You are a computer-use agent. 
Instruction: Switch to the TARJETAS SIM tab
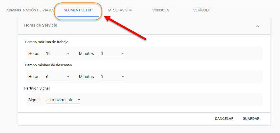(x=119, y=10)
